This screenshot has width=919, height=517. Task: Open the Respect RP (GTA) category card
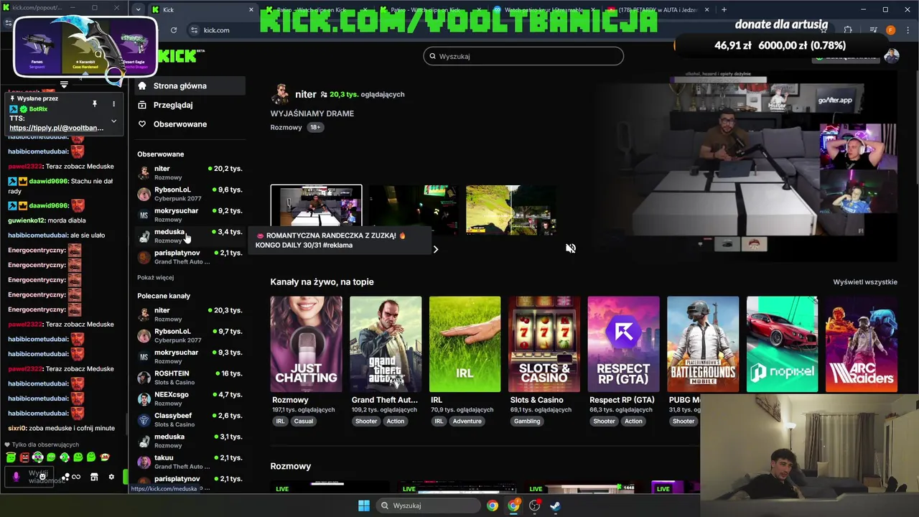tap(623, 344)
